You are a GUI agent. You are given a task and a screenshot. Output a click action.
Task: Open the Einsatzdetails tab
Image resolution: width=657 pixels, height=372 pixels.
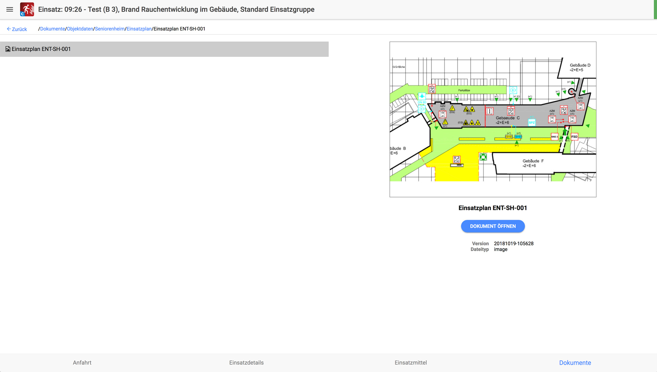[246, 362]
